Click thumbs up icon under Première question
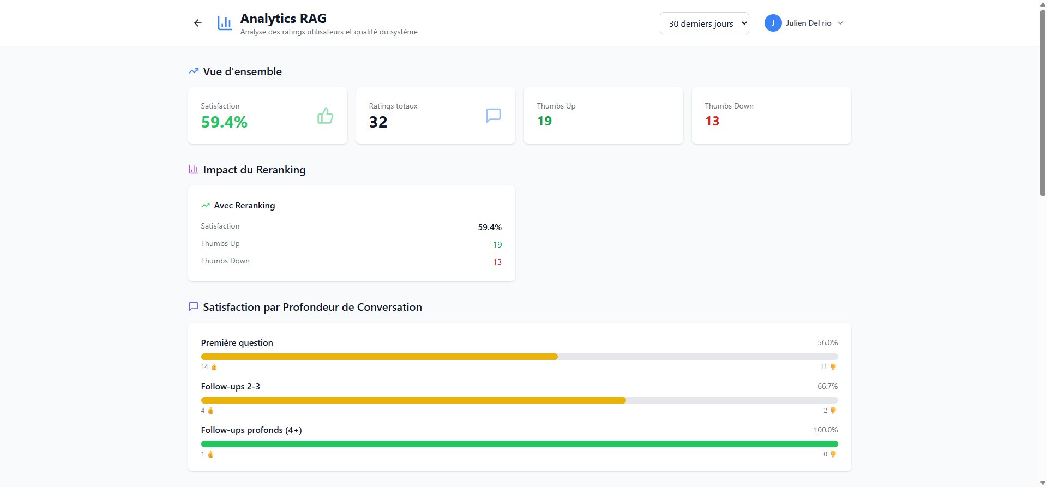1047x487 pixels. pos(214,367)
